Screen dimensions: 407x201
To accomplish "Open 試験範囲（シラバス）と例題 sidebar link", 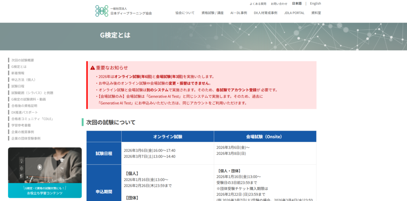I will tap(32, 93).
